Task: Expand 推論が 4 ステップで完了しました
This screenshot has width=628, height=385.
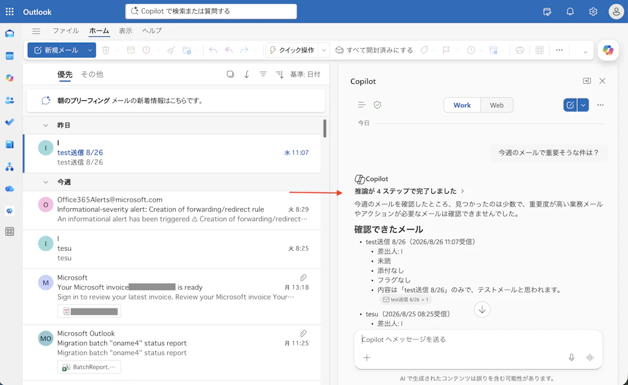Action: coord(409,191)
